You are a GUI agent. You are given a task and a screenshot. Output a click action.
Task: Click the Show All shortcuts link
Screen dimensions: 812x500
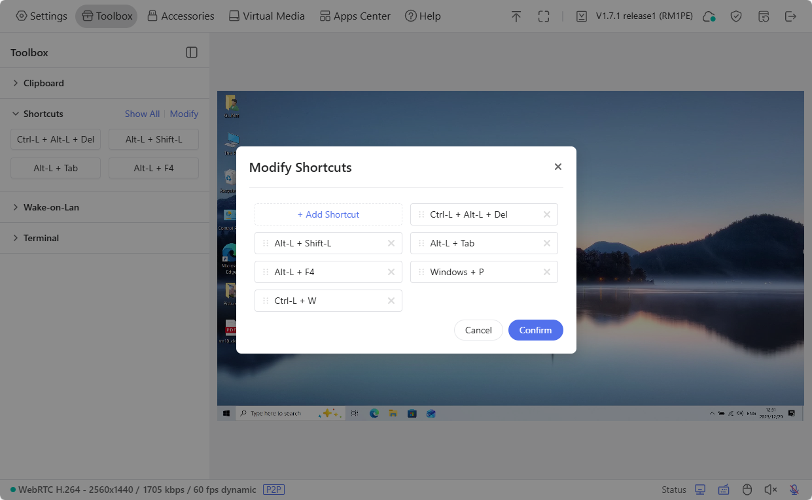(142, 114)
